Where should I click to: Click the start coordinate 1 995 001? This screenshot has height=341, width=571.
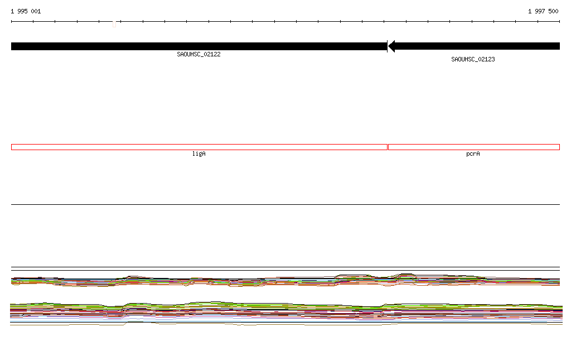tap(26, 11)
